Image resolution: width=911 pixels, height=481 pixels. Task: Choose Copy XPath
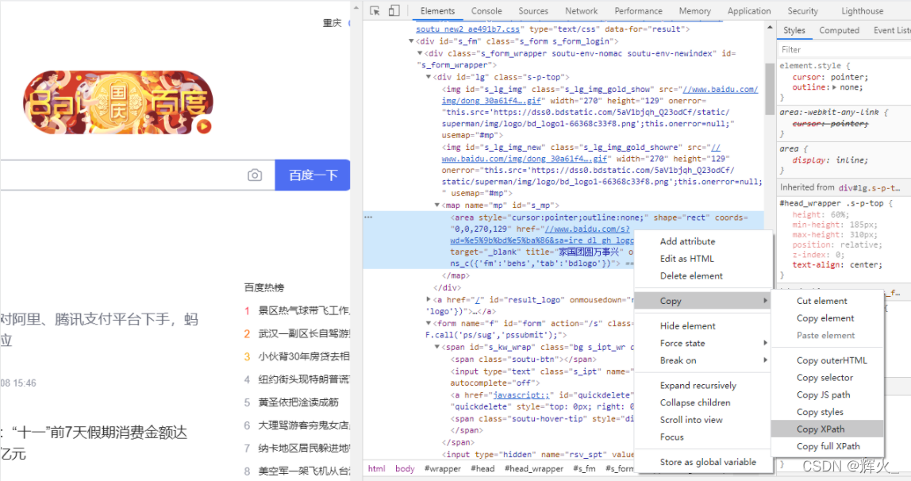(x=828, y=429)
